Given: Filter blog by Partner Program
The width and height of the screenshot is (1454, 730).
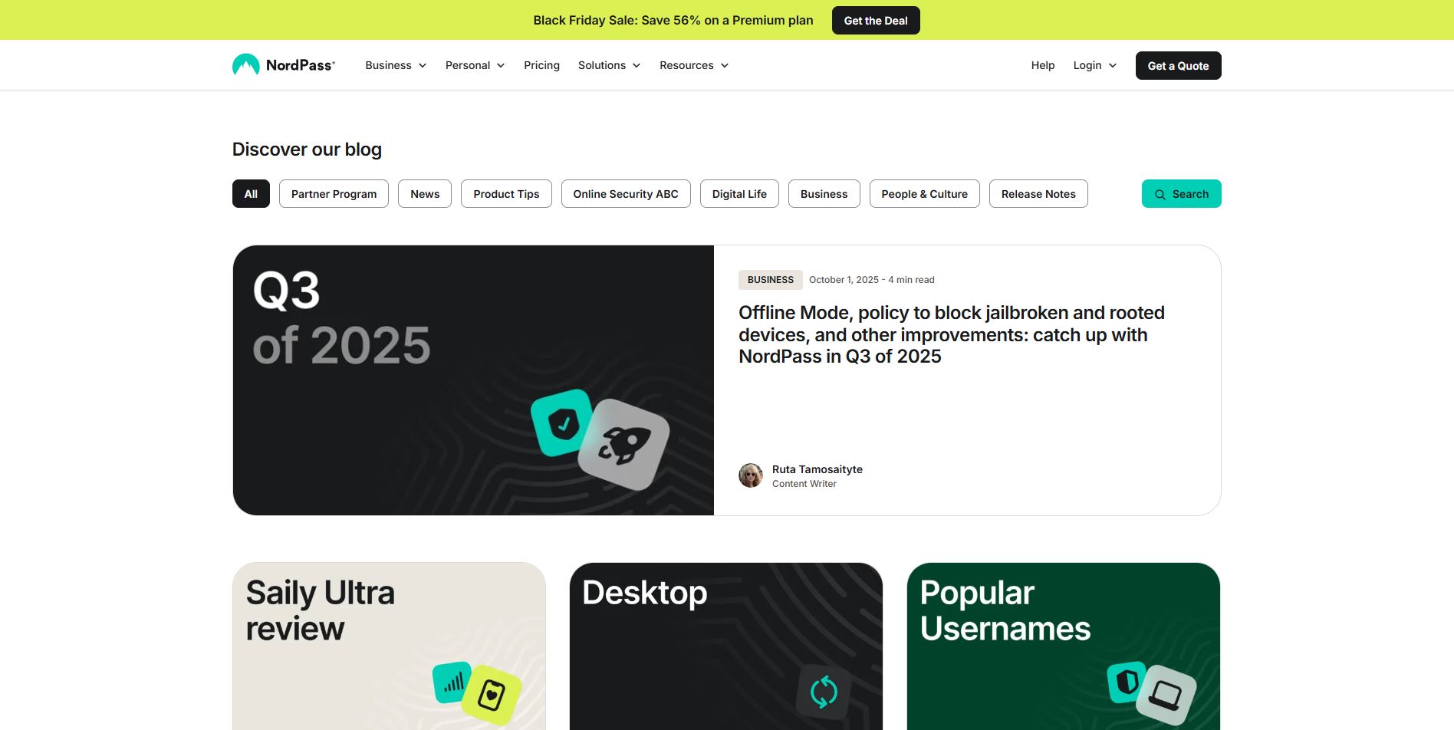Looking at the screenshot, I should click(334, 194).
